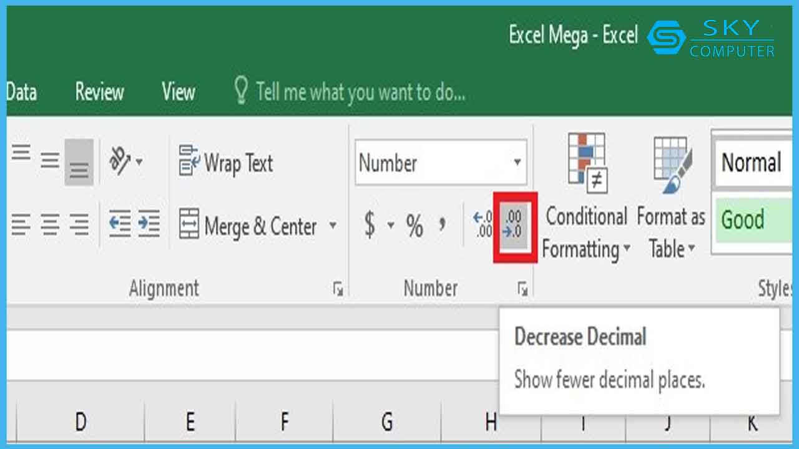The height and width of the screenshot is (449, 799).
Task: Click Increase Indent icon
Action: (149, 224)
